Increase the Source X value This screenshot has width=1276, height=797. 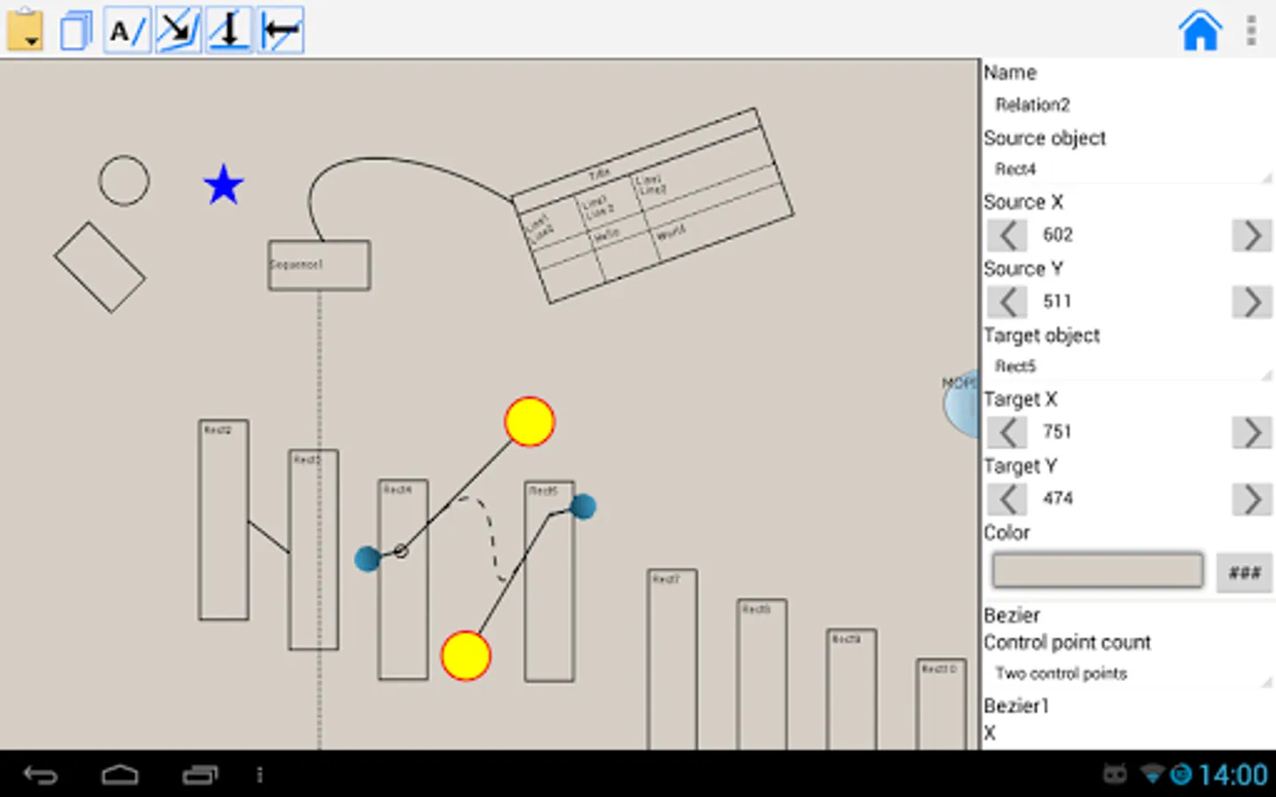tap(1251, 236)
